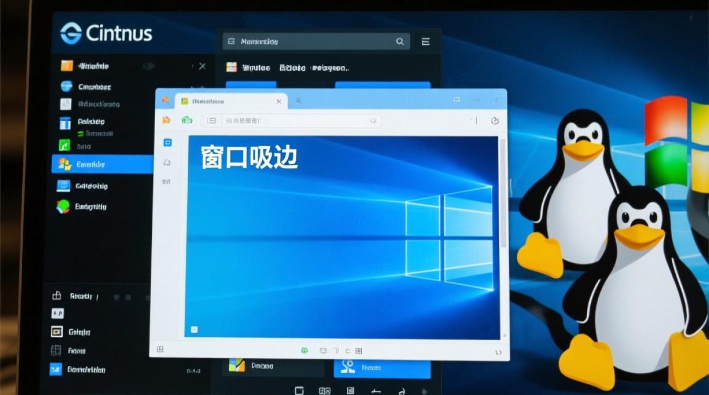Click the green circle icon in the window's bottom bar
The width and height of the screenshot is (709, 395).
[x=304, y=350]
